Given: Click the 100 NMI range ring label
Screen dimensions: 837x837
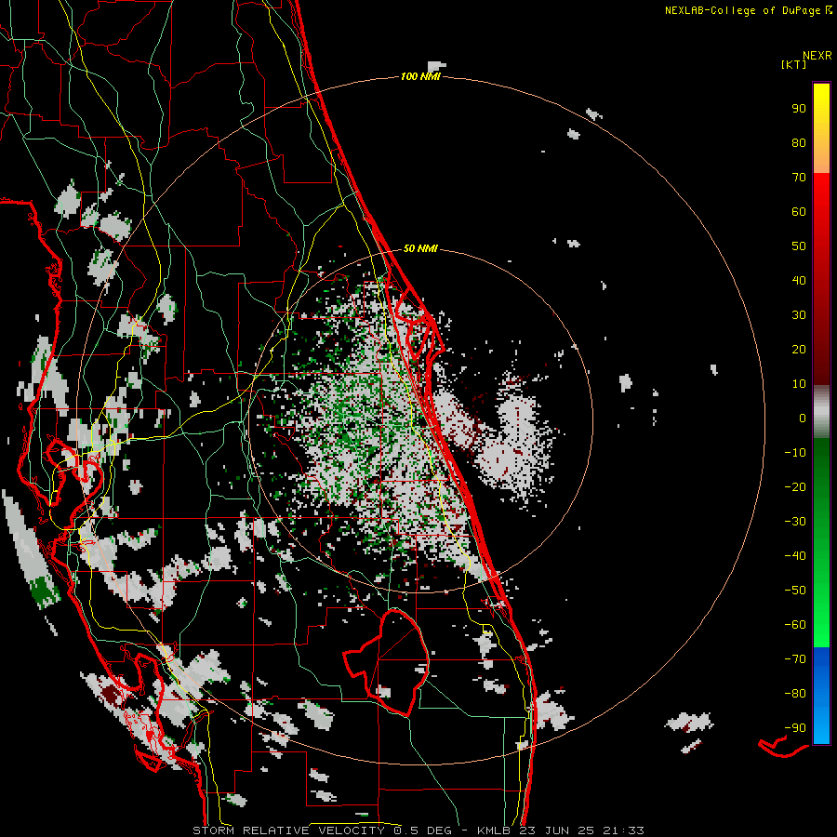Looking at the screenshot, I should (x=420, y=76).
